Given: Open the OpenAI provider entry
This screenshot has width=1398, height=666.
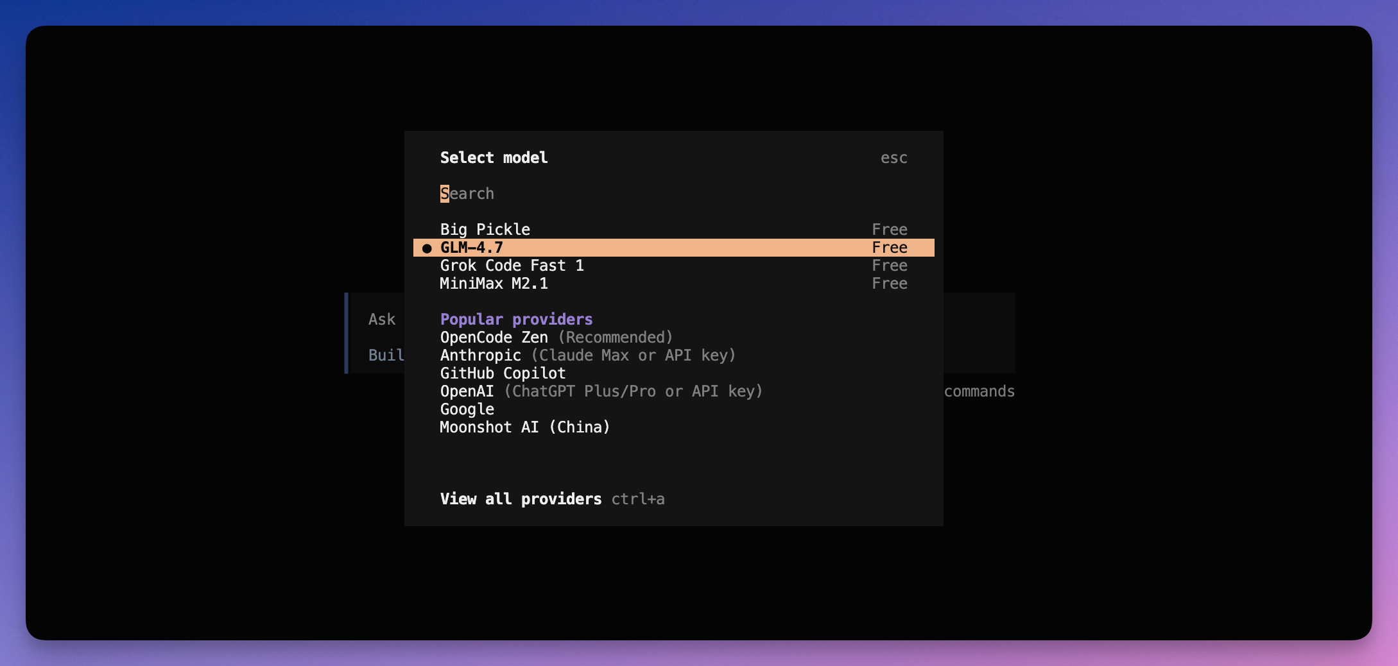Looking at the screenshot, I should tap(467, 391).
